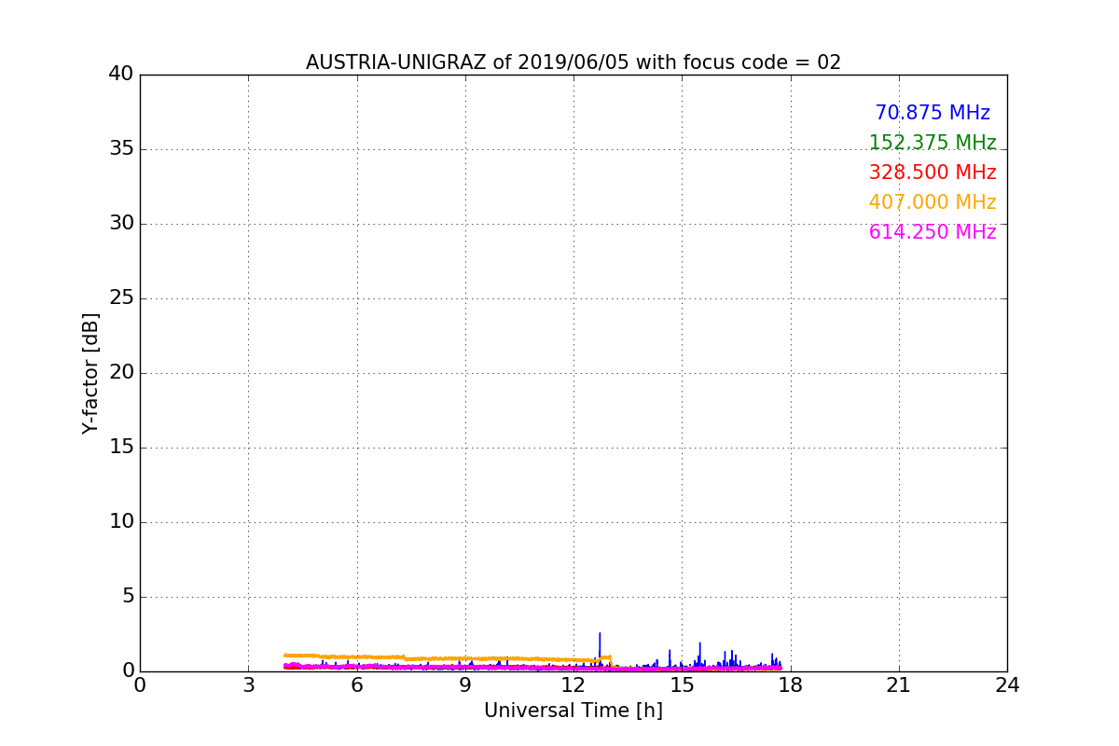Click x-axis tick label 18
Image resolution: width=1119 pixels, height=746 pixels.
click(791, 685)
